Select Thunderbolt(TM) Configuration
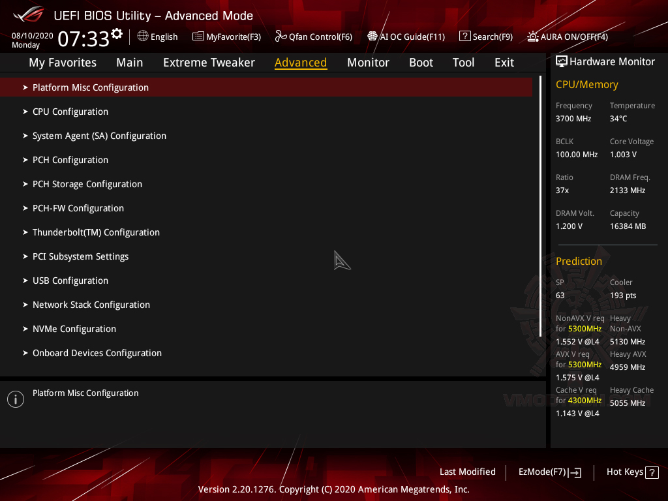The width and height of the screenshot is (668, 501). click(x=96, y=232)
